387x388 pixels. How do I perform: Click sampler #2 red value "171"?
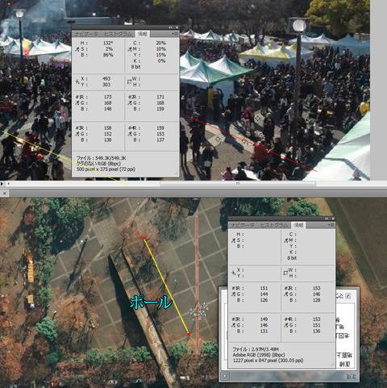pos(160,97)
